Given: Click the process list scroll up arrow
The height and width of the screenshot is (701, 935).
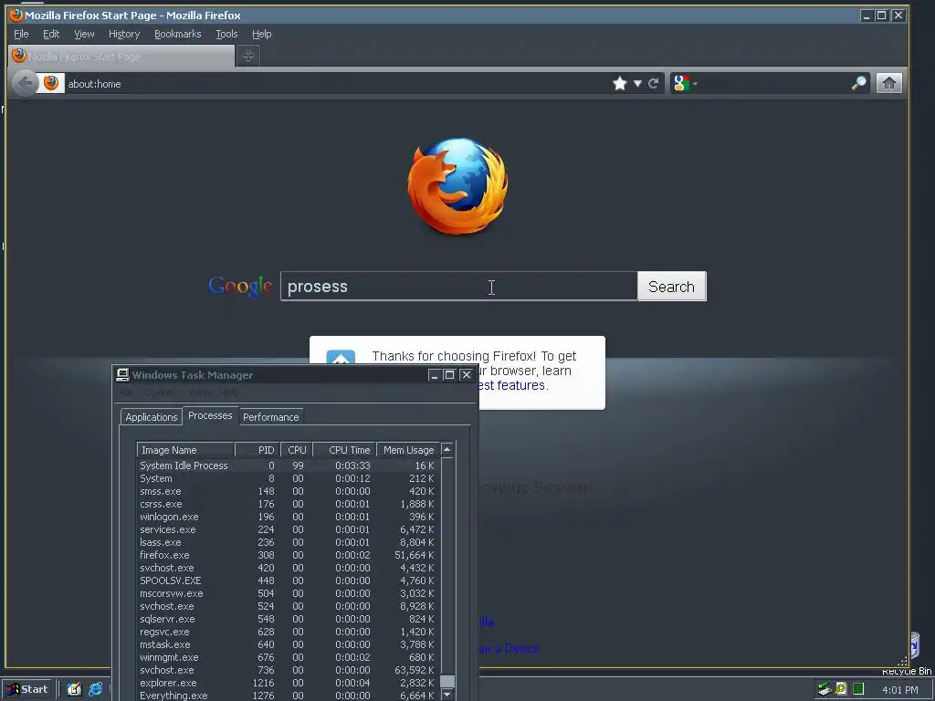Looking at the screenshot, I should (447, 449).
